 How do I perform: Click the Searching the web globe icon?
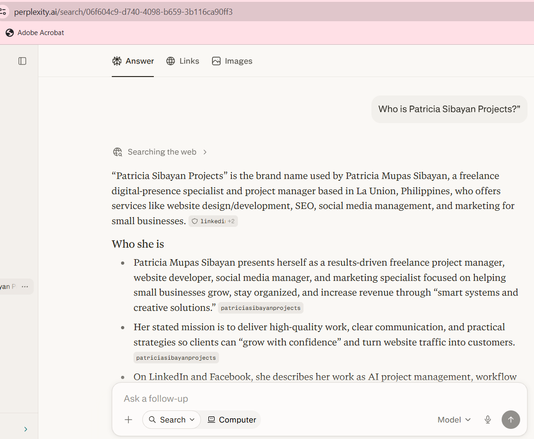tap(117, 152)
